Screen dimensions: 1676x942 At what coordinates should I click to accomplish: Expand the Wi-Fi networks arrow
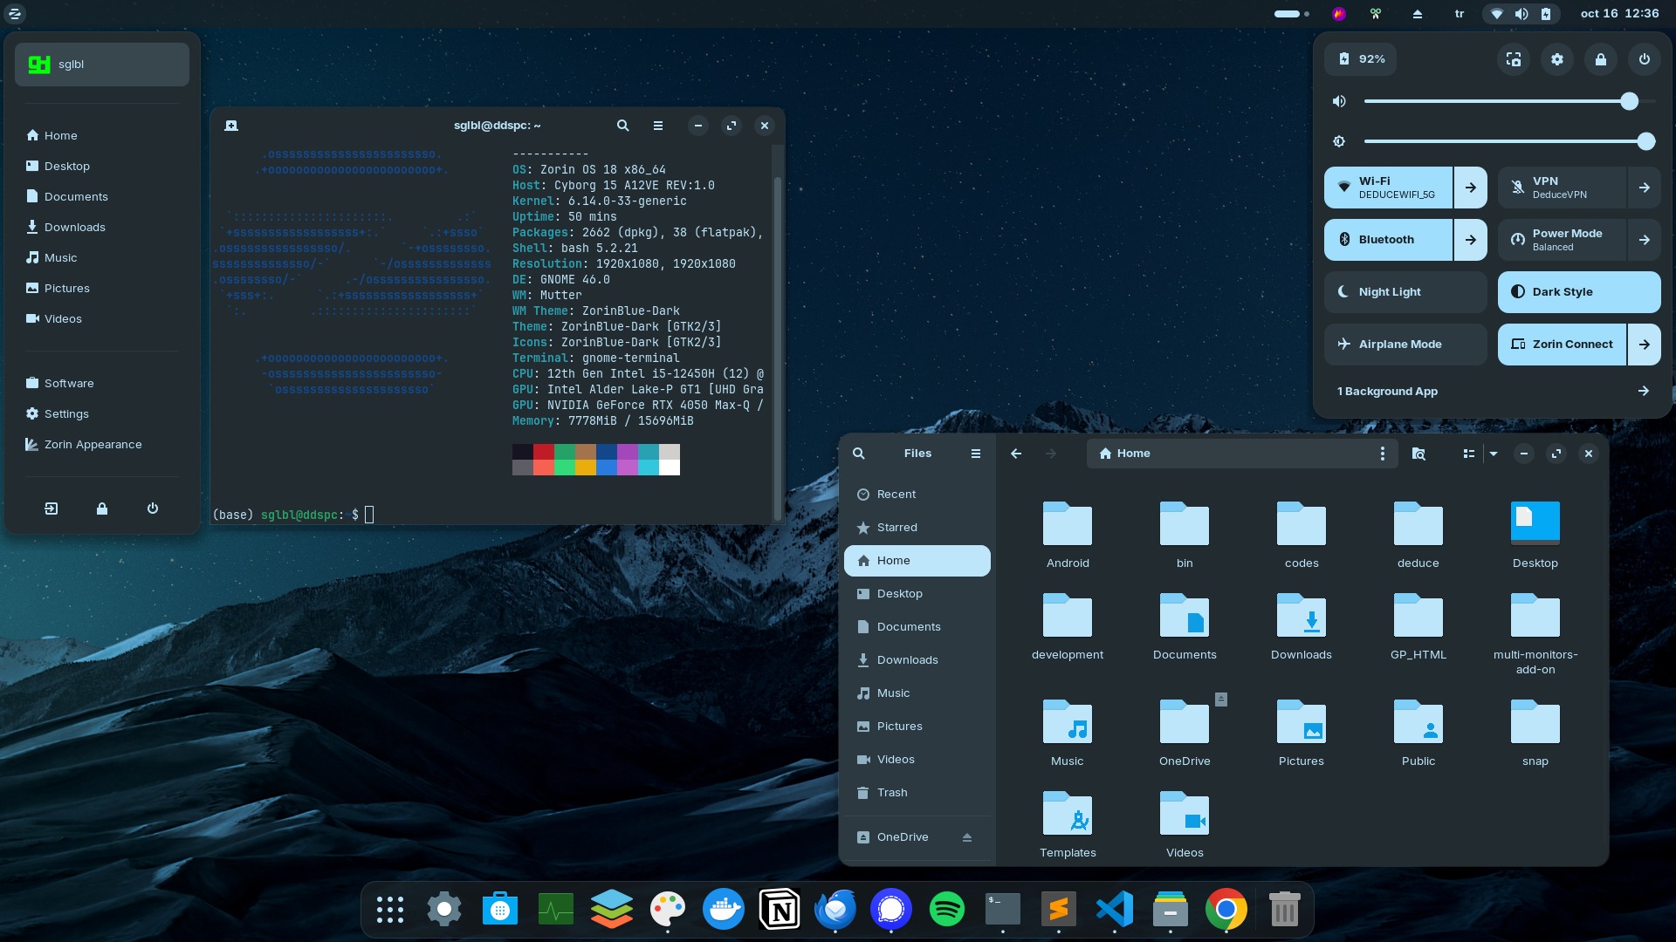pyautogui.click(x=1471, y=188)
